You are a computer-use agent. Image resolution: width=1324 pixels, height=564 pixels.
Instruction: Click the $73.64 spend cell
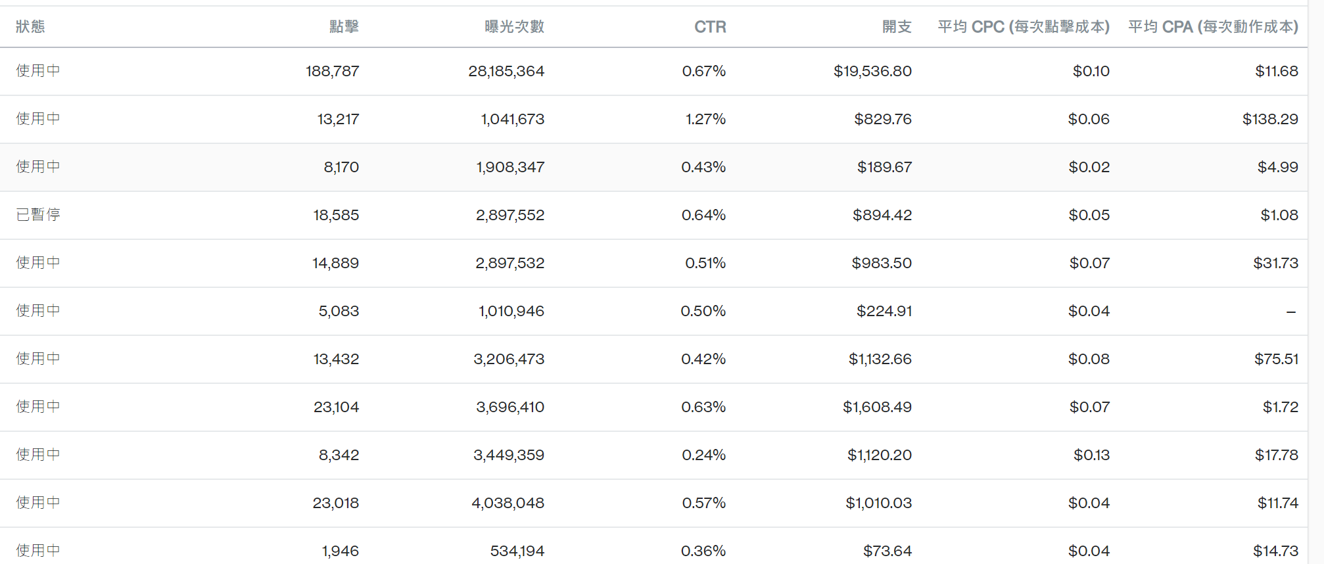pyautogui.click(x=887, y=551)
